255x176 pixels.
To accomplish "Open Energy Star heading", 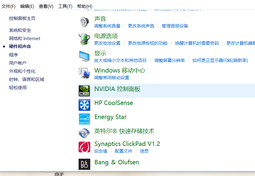I will 110,117.
